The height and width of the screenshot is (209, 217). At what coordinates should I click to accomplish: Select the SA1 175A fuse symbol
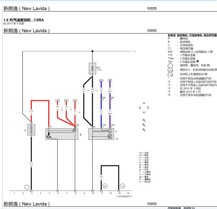[x=92, y=69]
